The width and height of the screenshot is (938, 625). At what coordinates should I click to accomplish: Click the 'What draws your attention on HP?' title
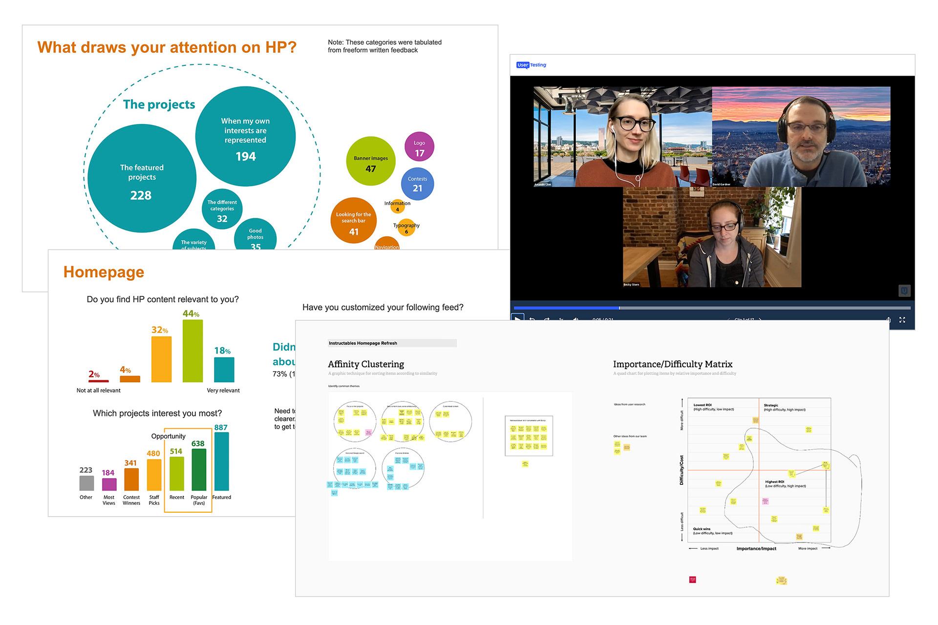click(167, 47)
